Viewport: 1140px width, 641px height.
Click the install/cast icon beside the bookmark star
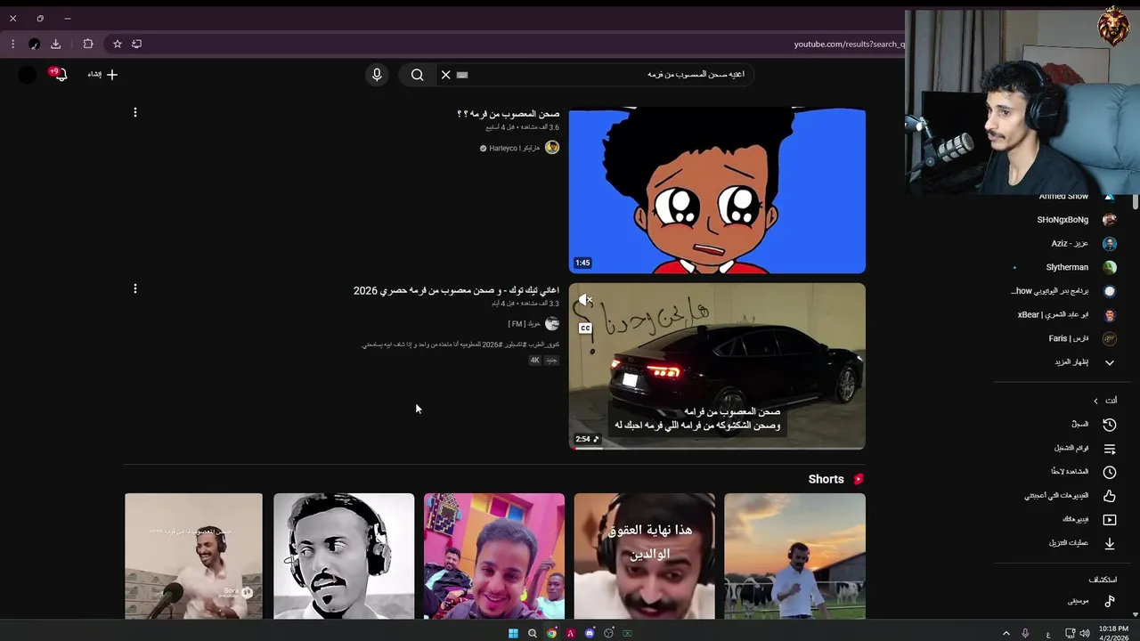(136, 44)
